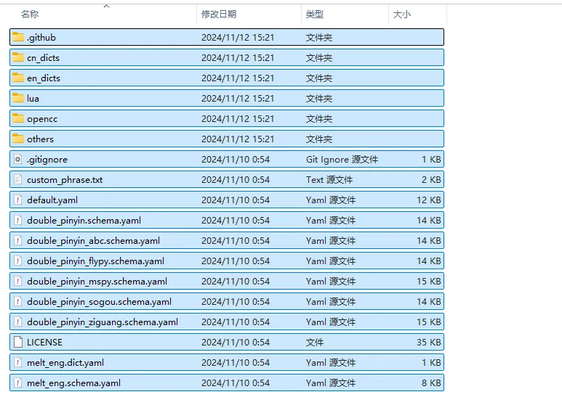Click the double_pinyin_ziguang.schema.yaml file icon
Image resolution: width=562 pixels, height=397 pixels.
18,322
